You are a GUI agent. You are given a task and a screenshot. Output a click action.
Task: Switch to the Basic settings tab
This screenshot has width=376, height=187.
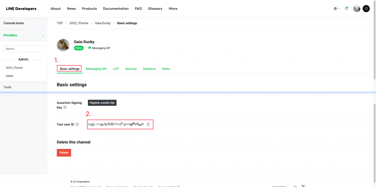(x=69, y=69)
